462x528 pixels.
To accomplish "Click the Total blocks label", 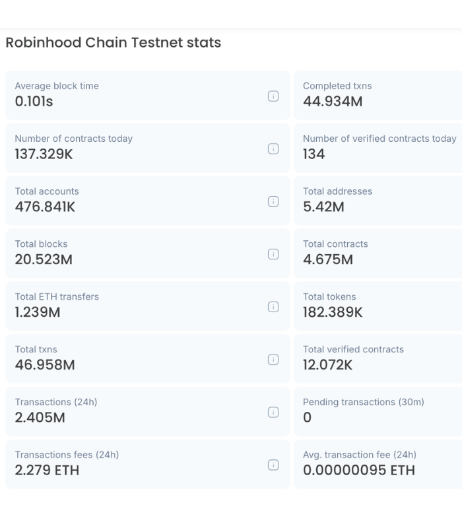I will pyautogui.click(x=41, y=244).
